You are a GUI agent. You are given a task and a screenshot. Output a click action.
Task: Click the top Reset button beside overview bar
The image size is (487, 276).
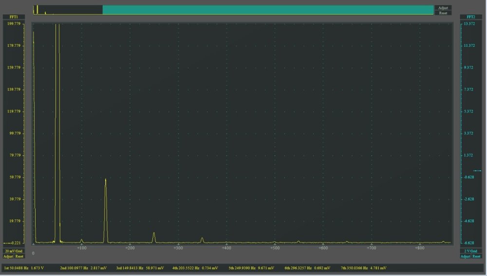pyautogui.click(x=443, y=13)
